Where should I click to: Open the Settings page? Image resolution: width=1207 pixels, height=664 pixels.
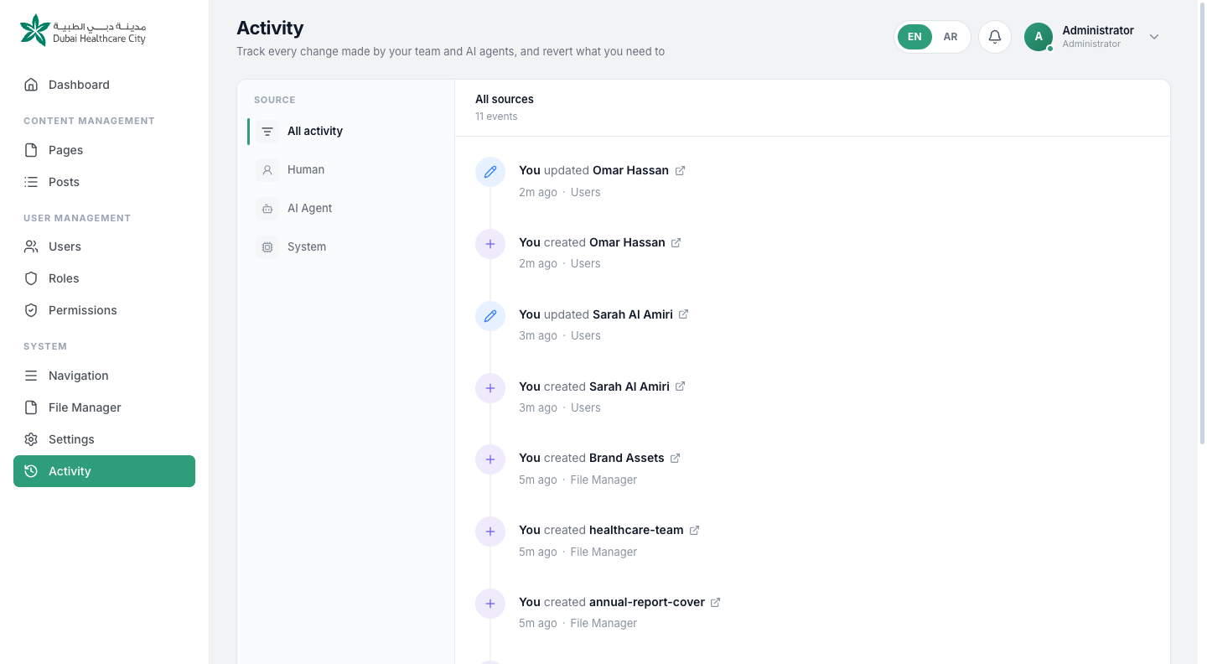coord(104,439)
